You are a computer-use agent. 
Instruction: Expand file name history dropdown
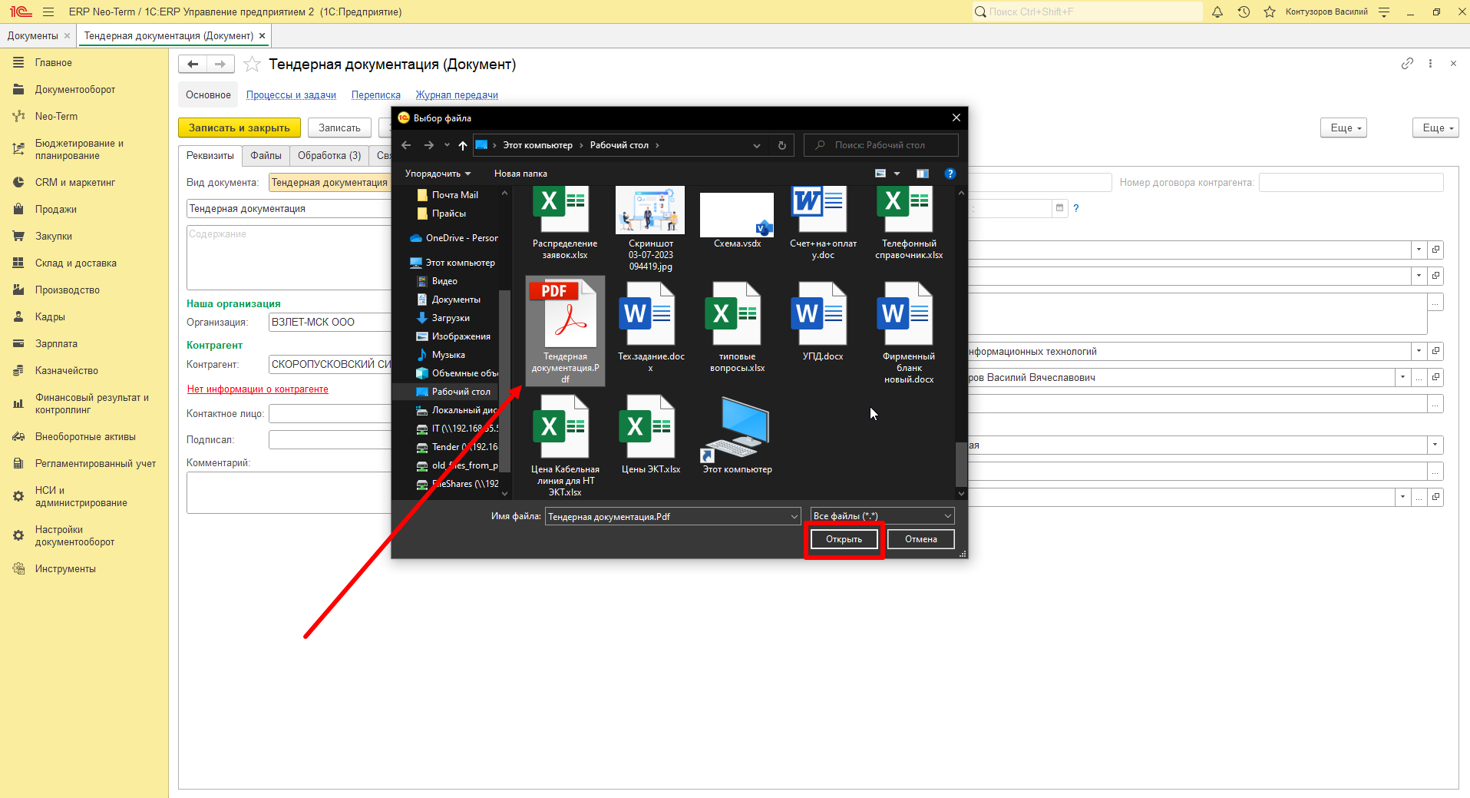pyautogui.click(x=794, y=517)
